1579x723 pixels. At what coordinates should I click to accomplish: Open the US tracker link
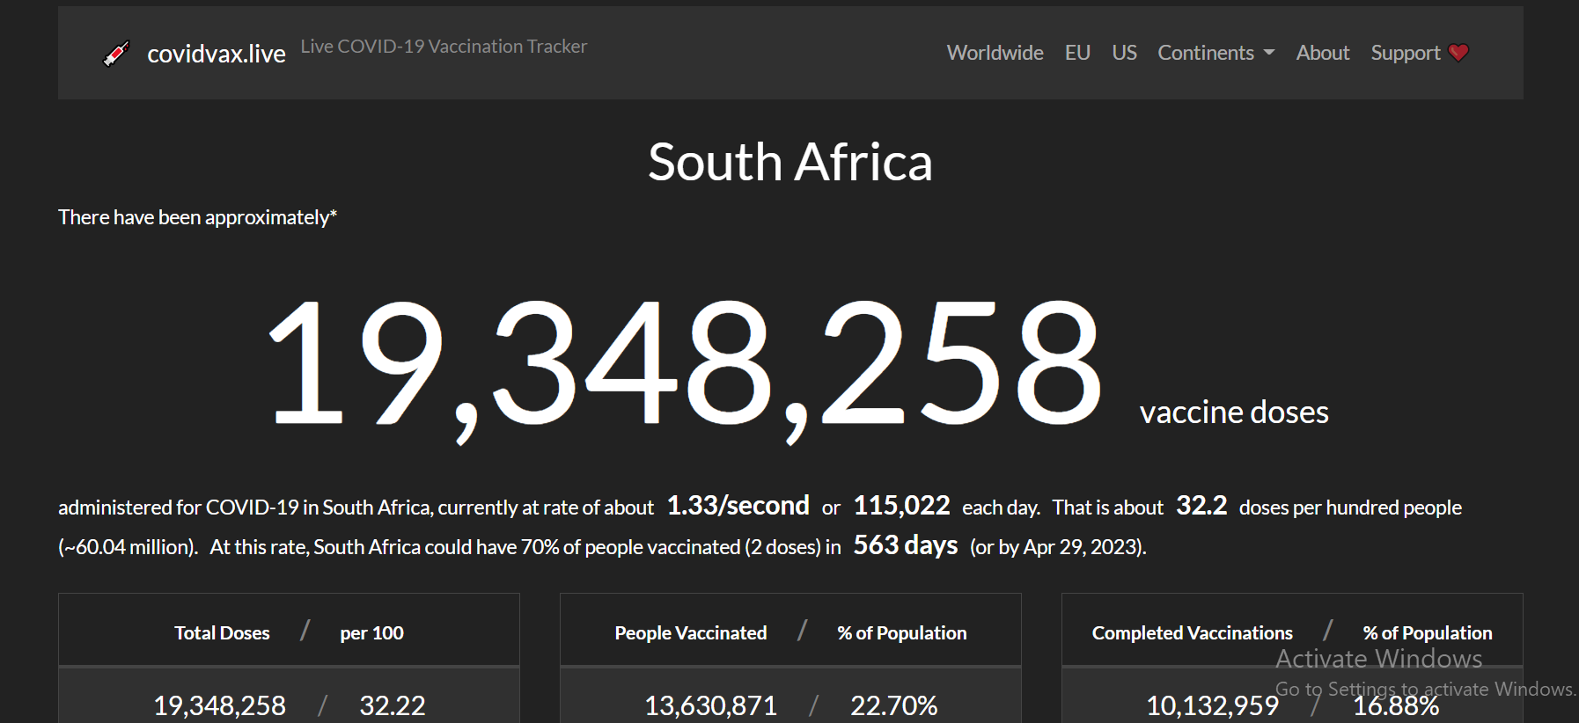(1124, 53)
